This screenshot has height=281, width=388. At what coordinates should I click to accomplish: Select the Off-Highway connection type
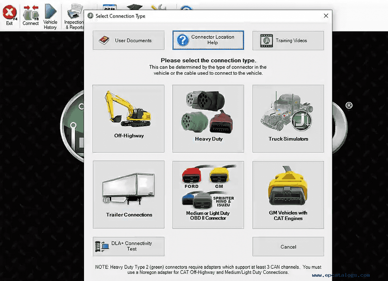click(128, 119)
